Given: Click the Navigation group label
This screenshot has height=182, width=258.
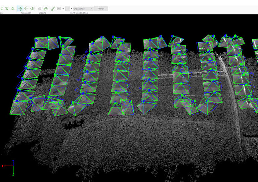Looking at the screenshot, I should [26, 13].
